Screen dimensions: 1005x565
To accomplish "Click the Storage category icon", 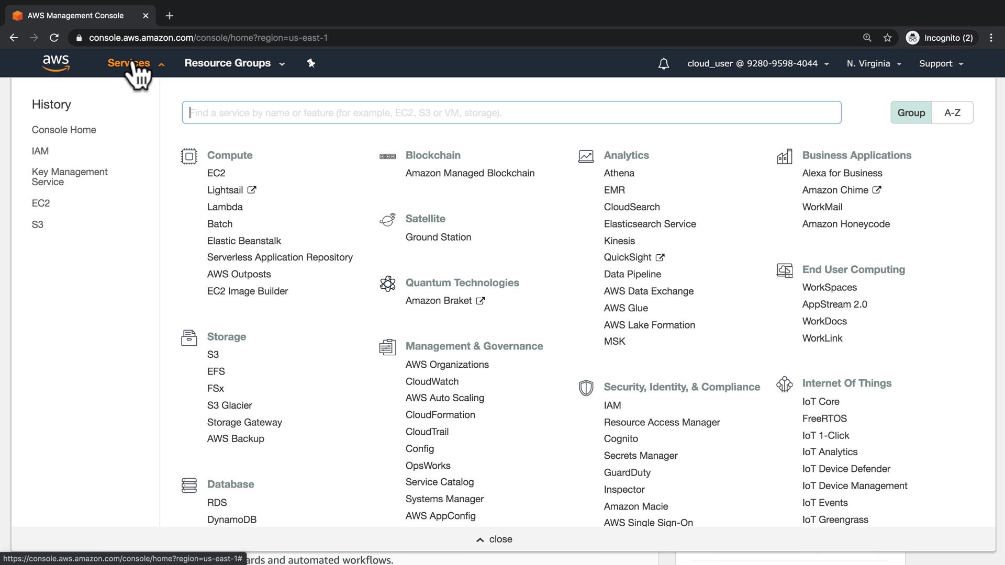I will pyautogui.click(x=189, y=337).
